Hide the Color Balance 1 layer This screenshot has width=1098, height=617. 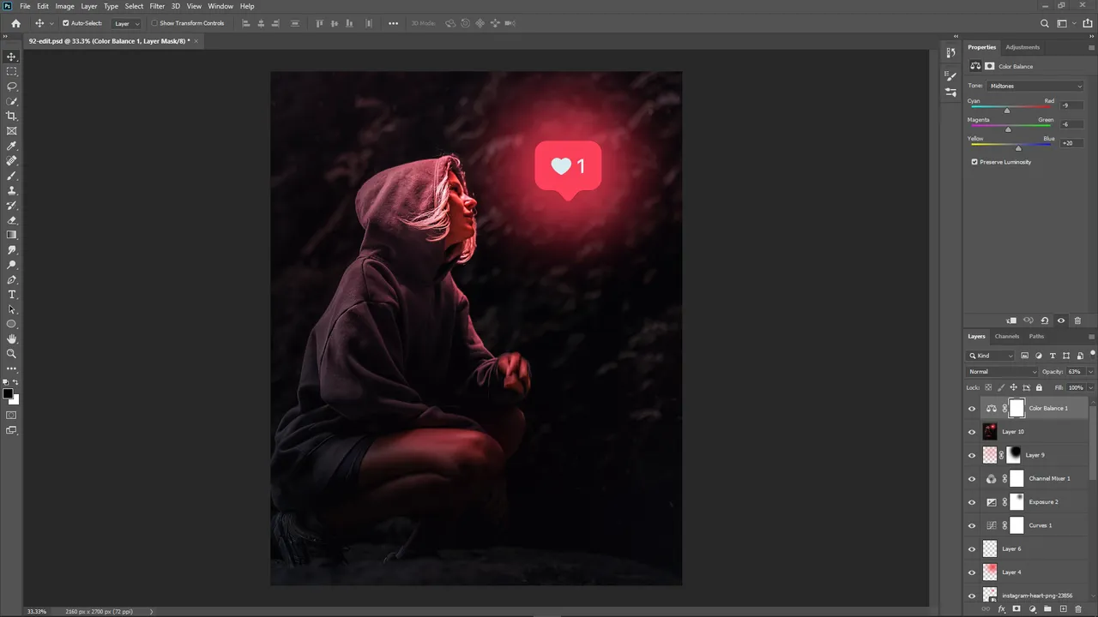[x=972, y=409]
